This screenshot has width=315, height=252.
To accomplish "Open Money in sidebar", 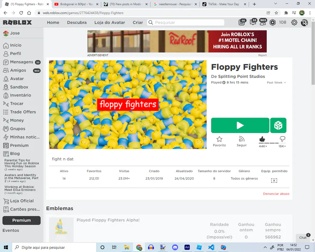I will coord(13,120).
